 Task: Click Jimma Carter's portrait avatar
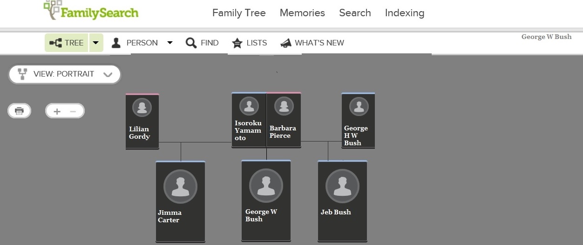(180, 187)
